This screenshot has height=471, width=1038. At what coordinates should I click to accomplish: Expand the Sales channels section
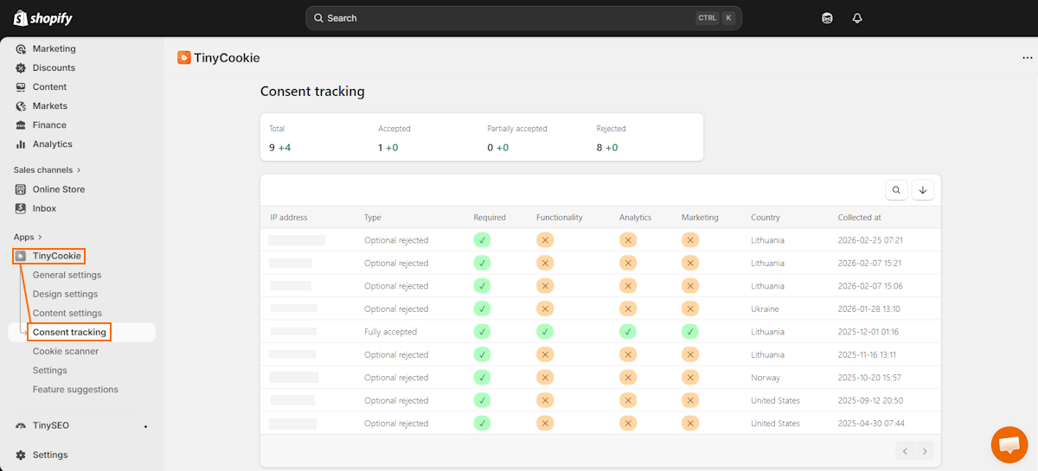click(x=48, y=170)
